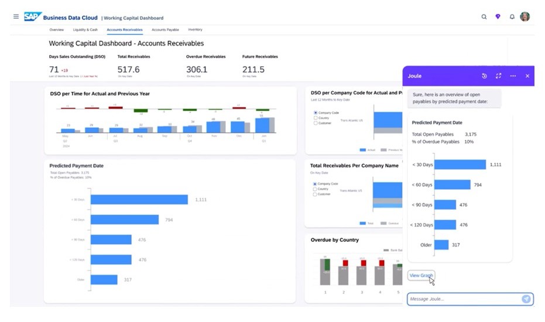Select Country radio in Total Receivables card
545x322 pixels.
(316, 189)
